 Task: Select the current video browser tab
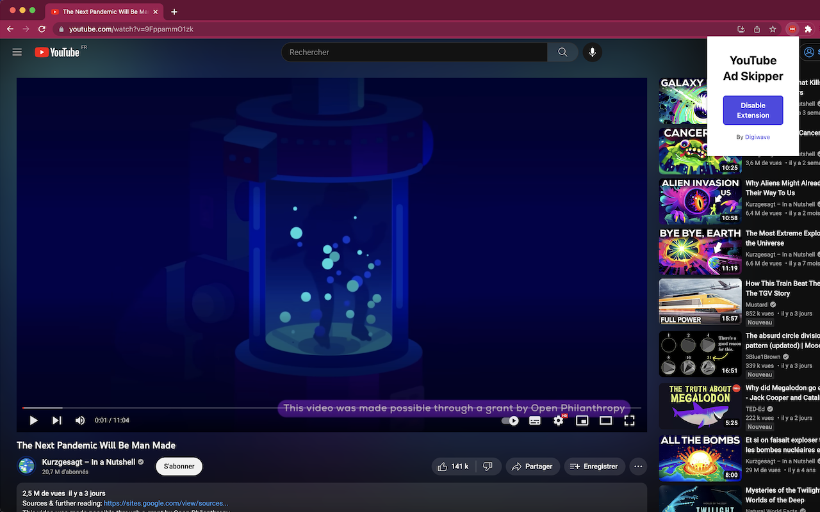pyautogui.click(x=102, y=11)
